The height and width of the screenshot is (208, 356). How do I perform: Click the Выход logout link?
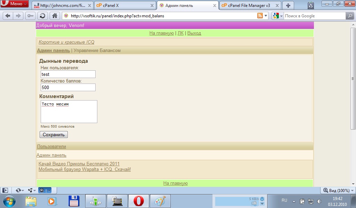(194, 33)
